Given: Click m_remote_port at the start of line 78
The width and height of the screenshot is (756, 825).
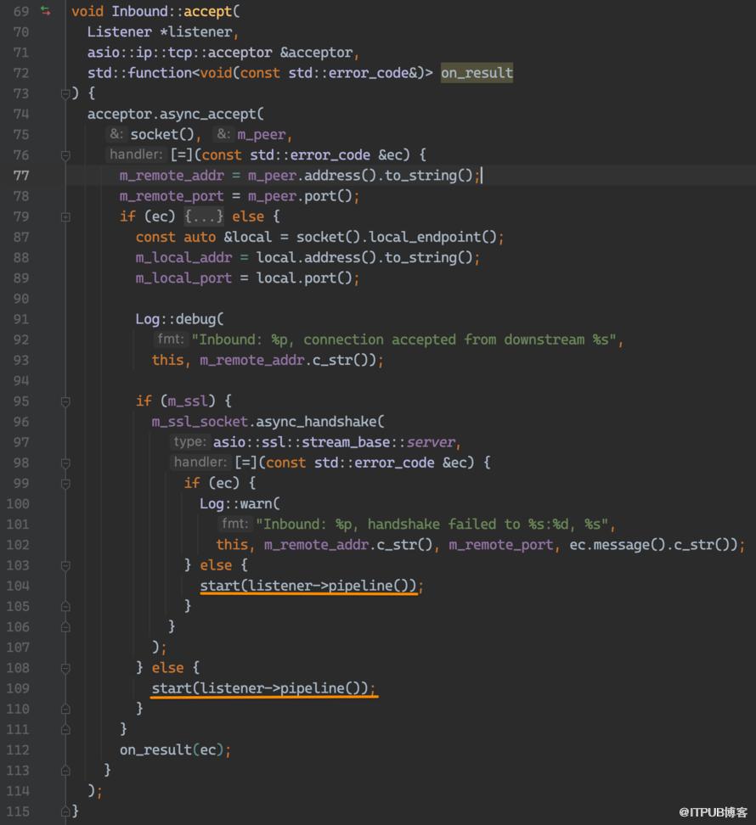Looking at the screenshot, I should click(x=172, y=196).
